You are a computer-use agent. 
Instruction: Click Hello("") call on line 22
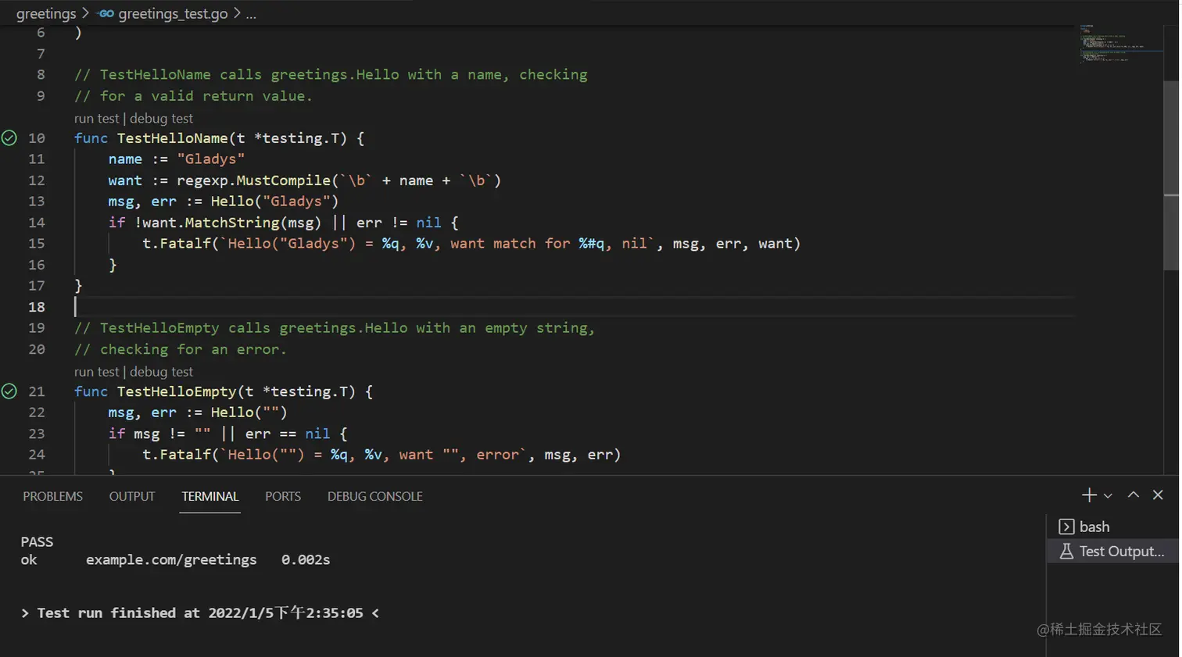click(249, 412)
